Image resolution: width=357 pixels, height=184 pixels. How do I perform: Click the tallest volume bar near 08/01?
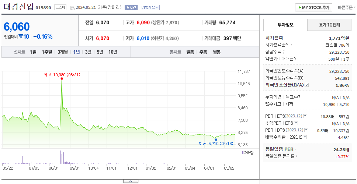click(x=60, y=157)
